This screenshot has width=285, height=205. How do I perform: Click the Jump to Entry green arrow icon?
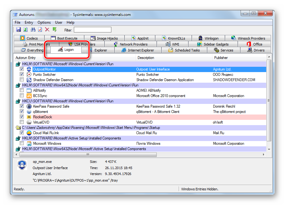click(x=55, y=30)
